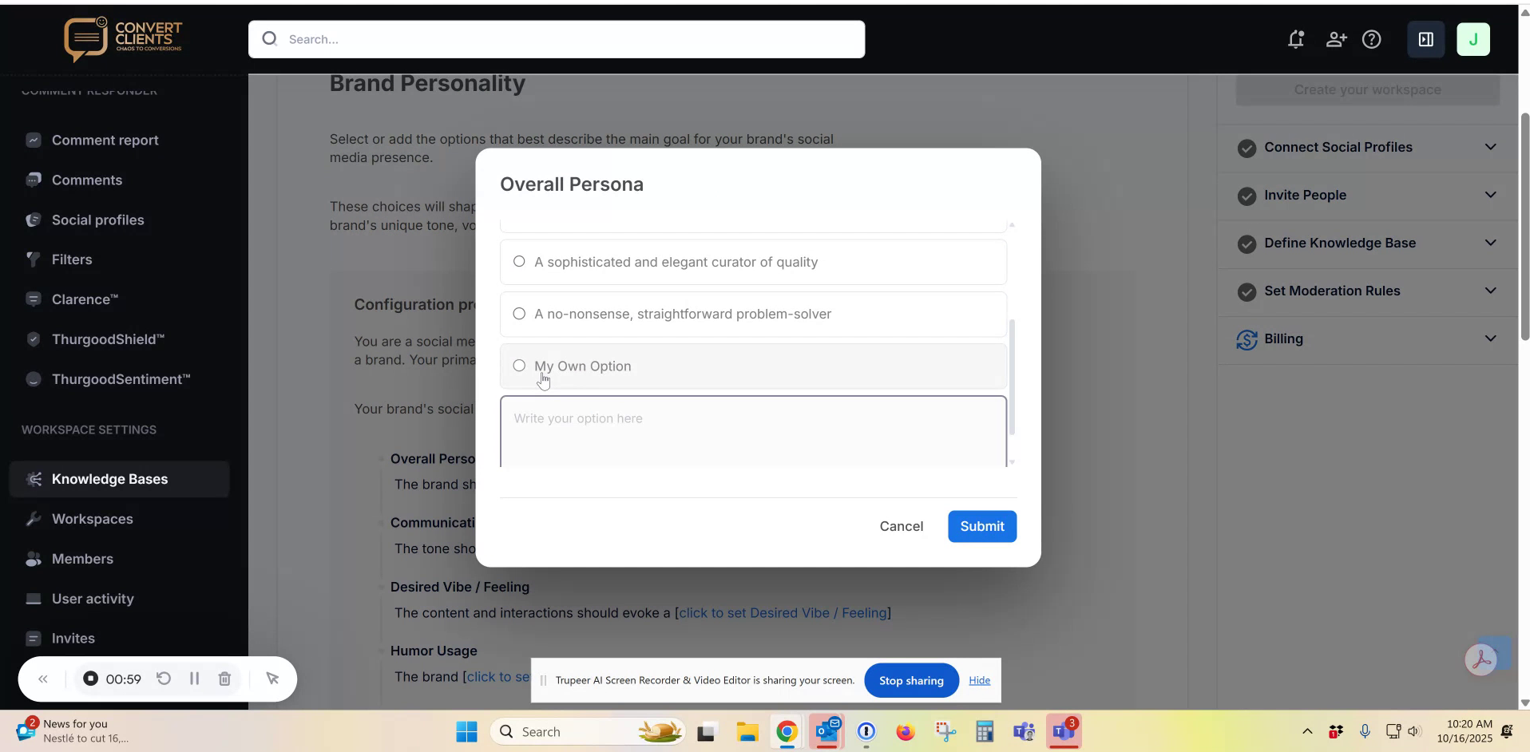Click the Submit button in the dialog
This screenshot has width=1530, height=752.
click(x=981, y=526)
